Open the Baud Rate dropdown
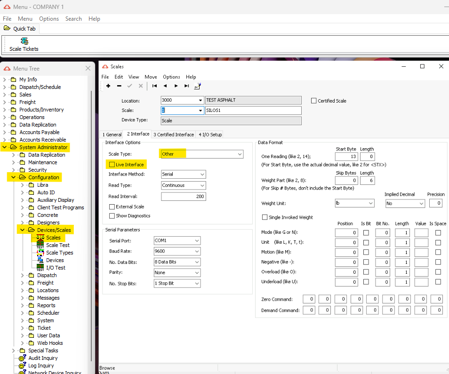Screen dimensions: 449x374 coord(197,251)
